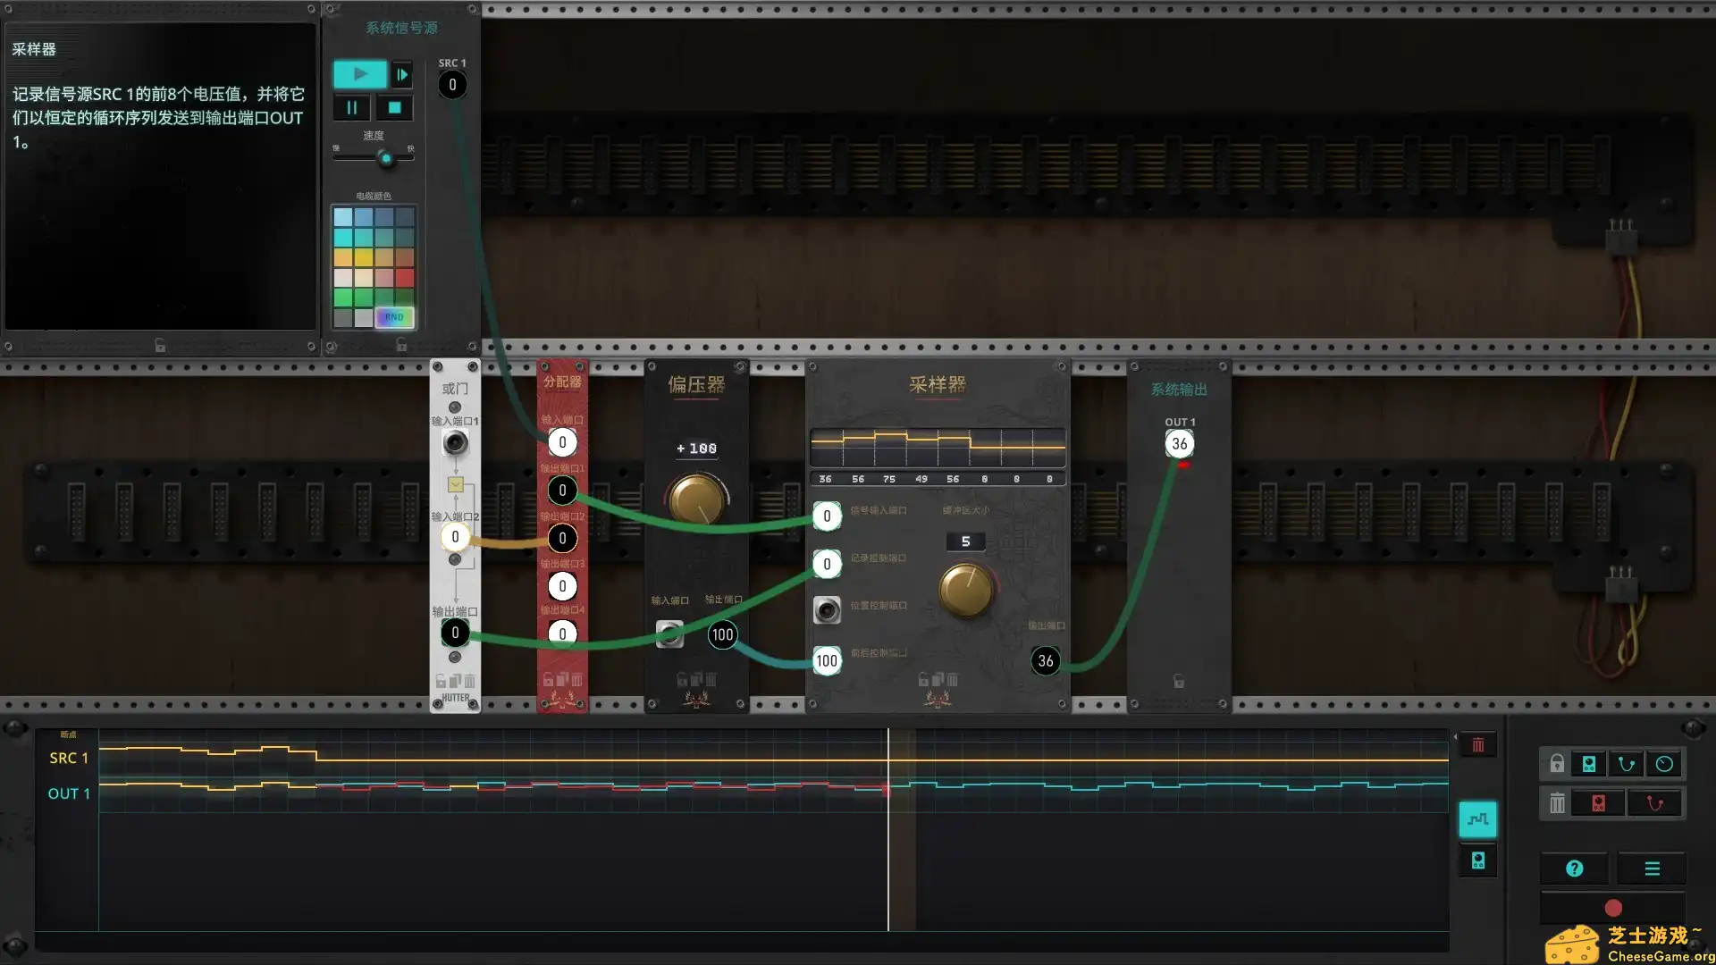Pick the red cable color swatch
Viewport: 1716px width, 965px height.
(405, 278)
